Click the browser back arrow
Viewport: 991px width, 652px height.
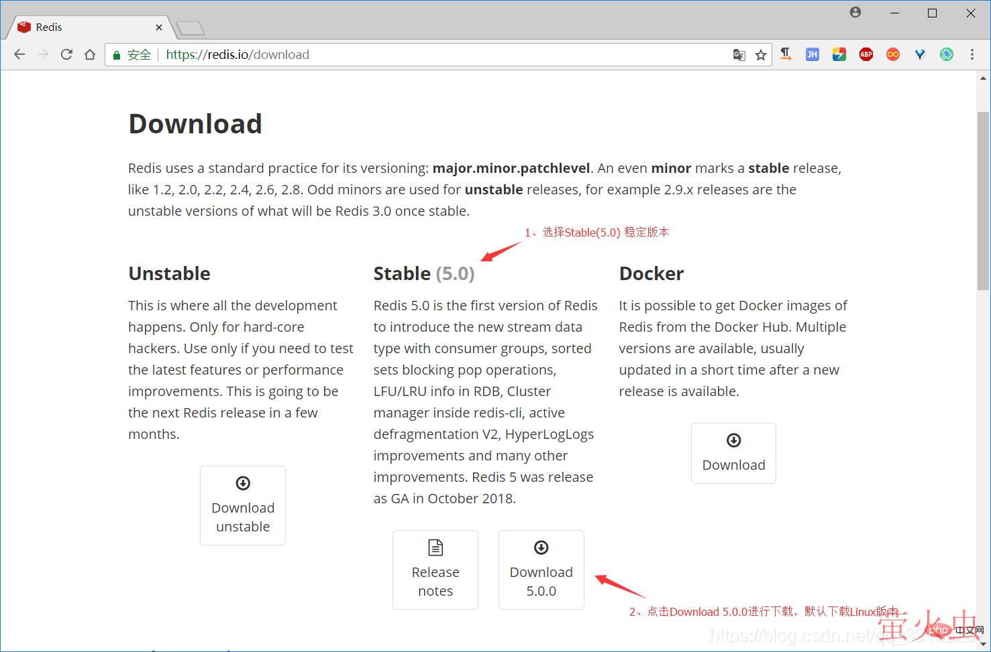(x=19, y=55)
